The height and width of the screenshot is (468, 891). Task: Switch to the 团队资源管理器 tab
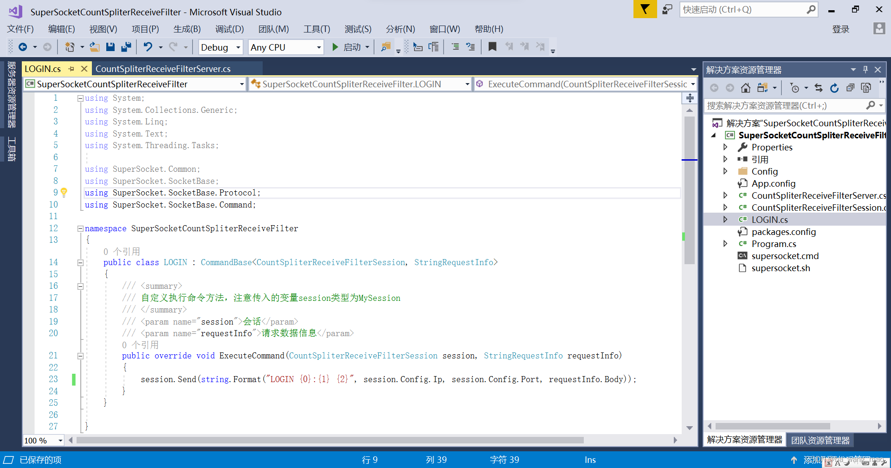pos(820,440)
